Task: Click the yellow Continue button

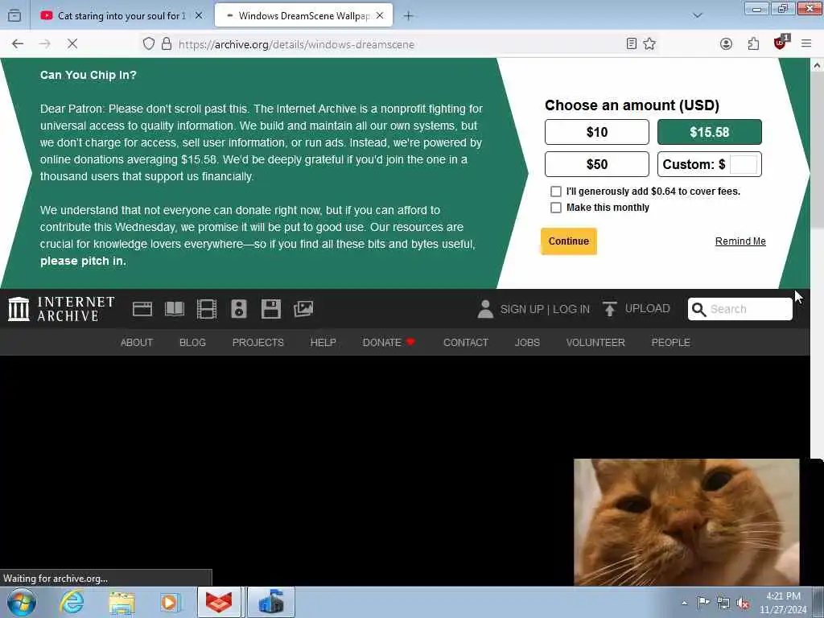Action: 569,241
